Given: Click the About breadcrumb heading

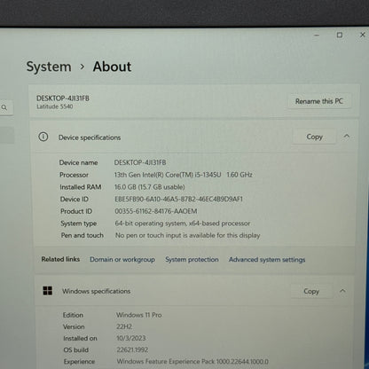Looking at the screenshot, I should click(x=112, y=67).
